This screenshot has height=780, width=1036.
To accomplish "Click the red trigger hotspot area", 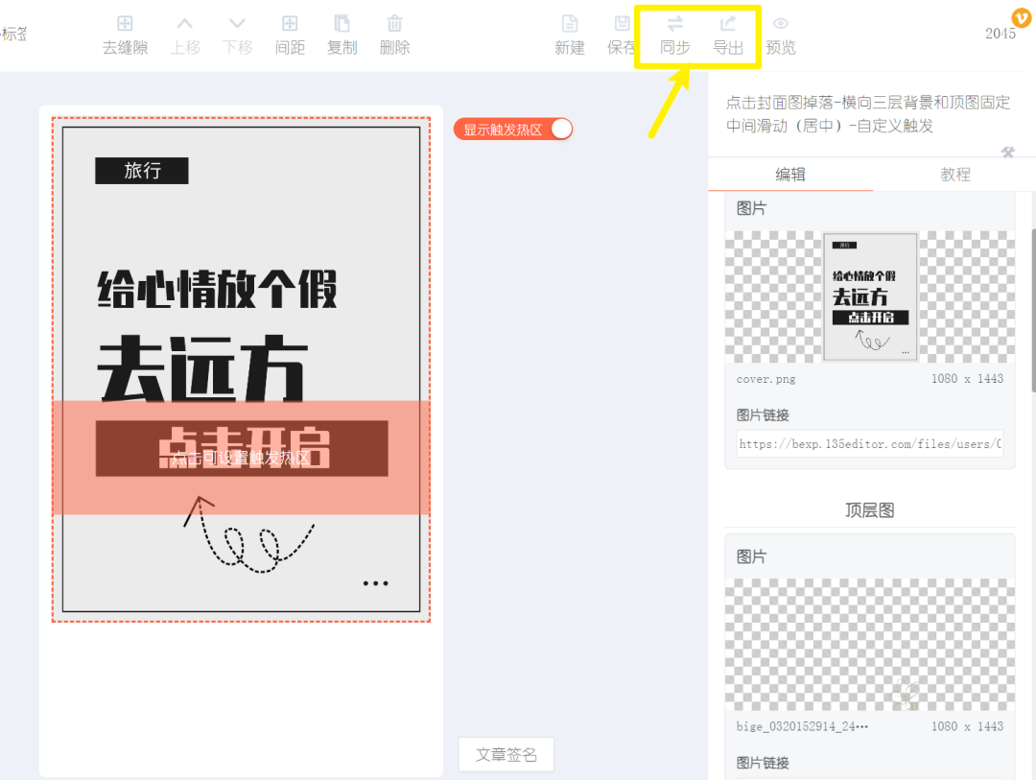I will pos(241,458).
